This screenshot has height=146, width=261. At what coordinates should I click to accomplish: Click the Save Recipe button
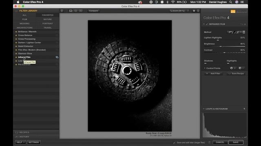[236, 73]
